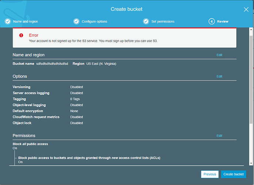The height and width of the screenshot is (185, 254).
Task: Click the Versioning Disabled value
Action: [77, 87]
